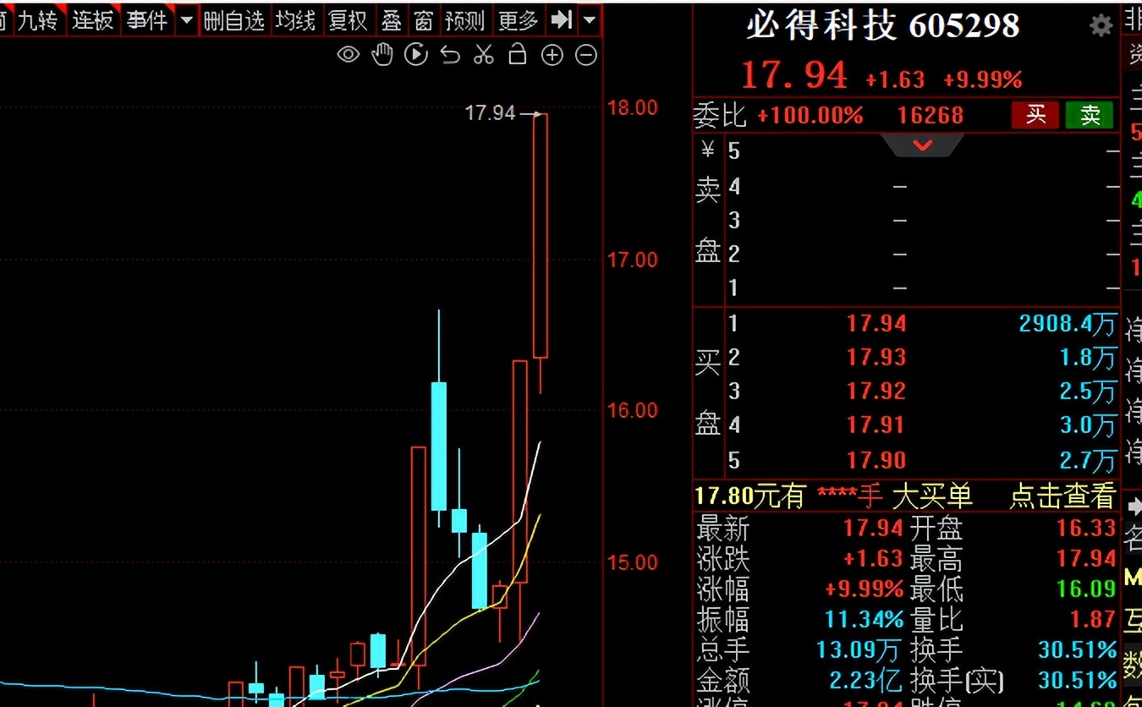Screen dimensions: 1142x707
Task: Zoom out using the minus icon
Action: (x=586, y=54)
